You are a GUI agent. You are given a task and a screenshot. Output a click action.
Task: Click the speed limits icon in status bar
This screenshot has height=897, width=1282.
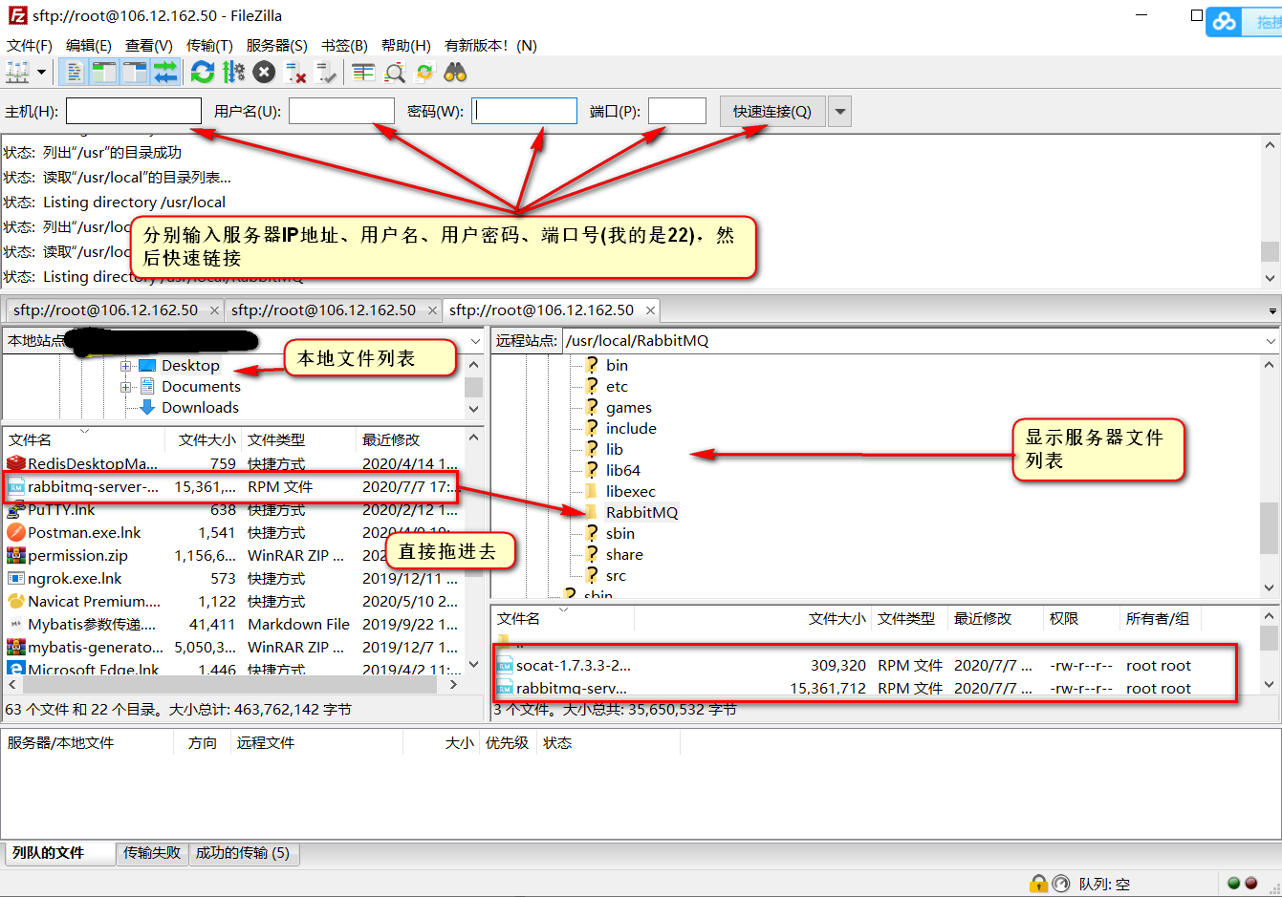(1061, 884)
